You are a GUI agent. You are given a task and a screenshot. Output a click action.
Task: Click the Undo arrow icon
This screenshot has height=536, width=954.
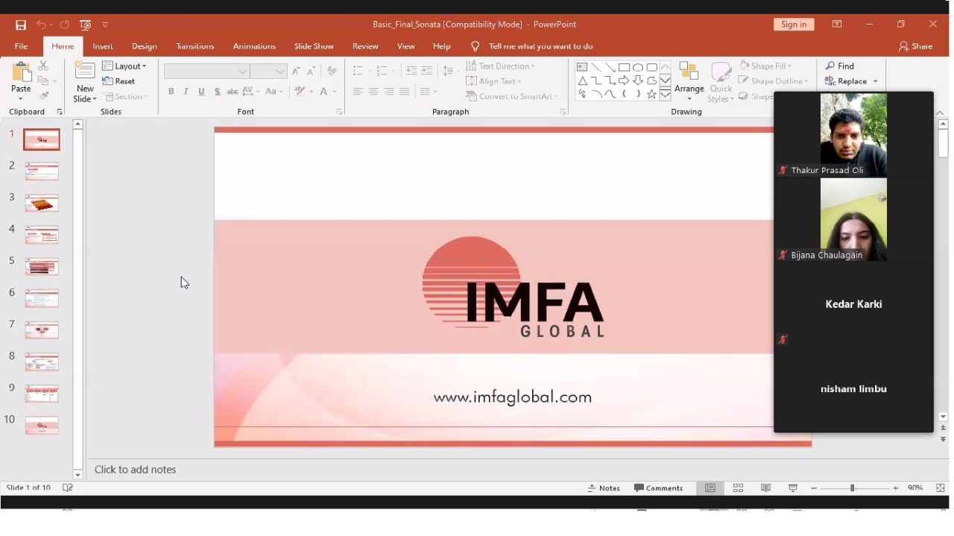(42, 25)
